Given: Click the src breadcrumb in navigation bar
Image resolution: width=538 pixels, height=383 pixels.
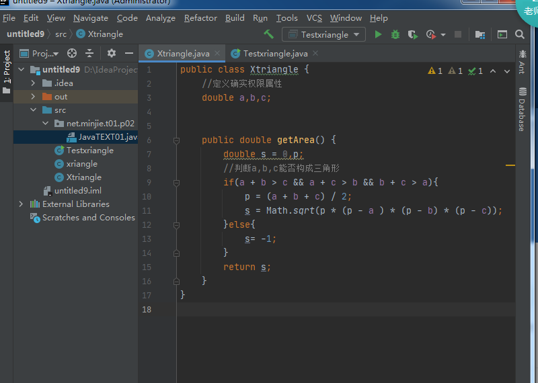Looking at the screenshot, I should (61, 34).
